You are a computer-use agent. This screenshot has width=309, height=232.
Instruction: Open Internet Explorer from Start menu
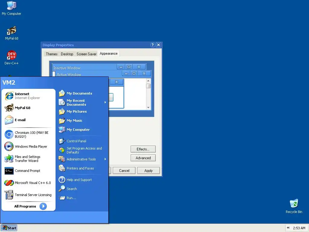coord(28,96)
